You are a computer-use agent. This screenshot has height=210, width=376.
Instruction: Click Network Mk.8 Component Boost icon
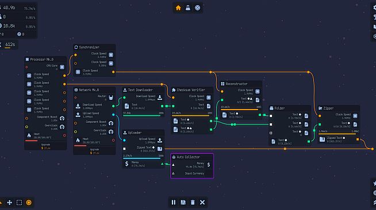tap(111, 123)
